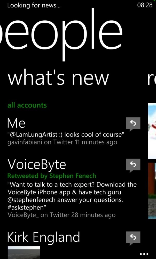Screen dimensions: 156x259
Task: Tap the Looking for news status text
Action: [34, 5]
